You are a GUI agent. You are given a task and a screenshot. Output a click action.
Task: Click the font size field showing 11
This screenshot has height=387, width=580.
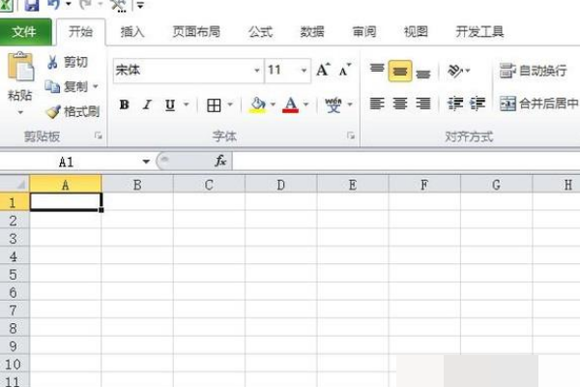pyautogui.click(x=282, y=70)
